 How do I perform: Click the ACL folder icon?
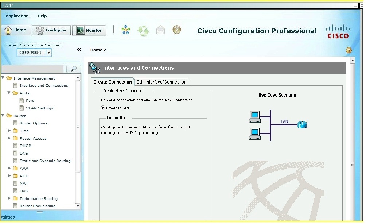click(x=15, y=175)
